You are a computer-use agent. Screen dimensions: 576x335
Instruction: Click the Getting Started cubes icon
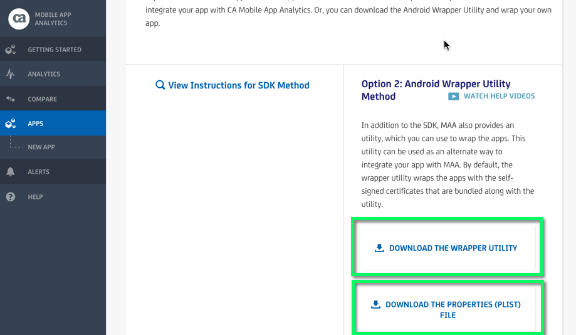[11, 50]
